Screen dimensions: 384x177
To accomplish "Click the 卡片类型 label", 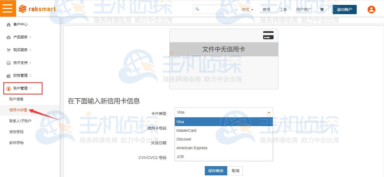I will click(159, 114).
